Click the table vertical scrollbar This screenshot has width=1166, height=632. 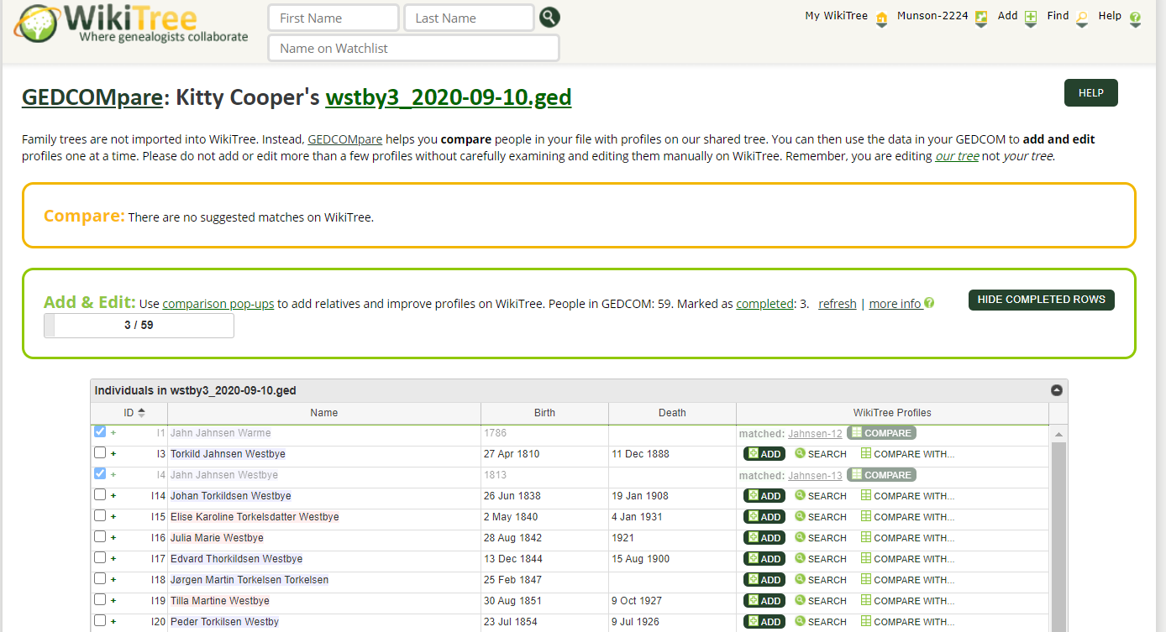pos(1058,537)
